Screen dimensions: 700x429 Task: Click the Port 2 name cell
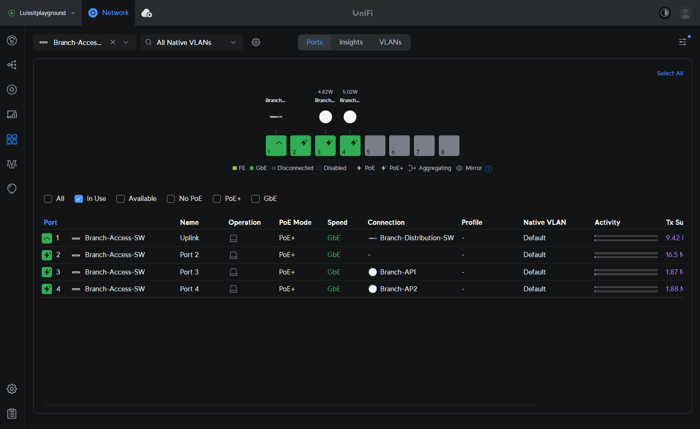click(x=189, y=255)
